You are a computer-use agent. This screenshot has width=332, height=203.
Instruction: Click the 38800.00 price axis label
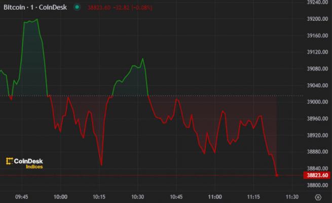coord(317,185)
